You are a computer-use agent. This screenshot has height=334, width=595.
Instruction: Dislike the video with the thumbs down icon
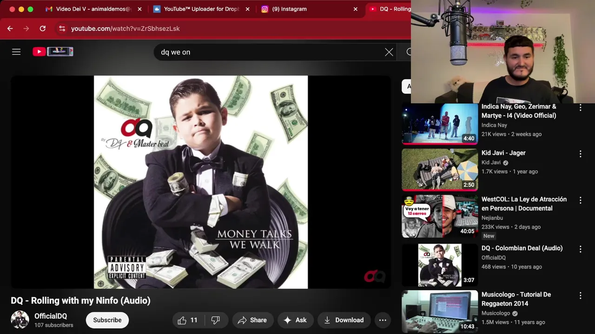pyautogui.click(x=216, y=320)
